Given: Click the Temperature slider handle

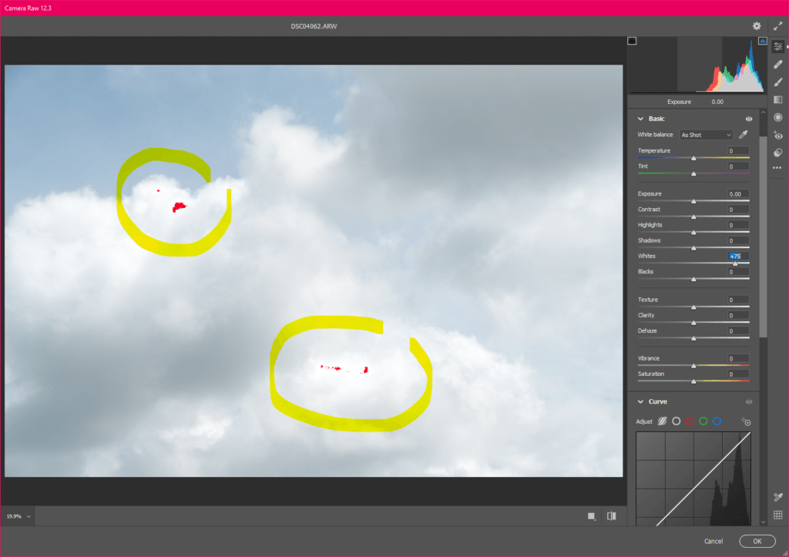Looking at the screenshot, I should click(693, 158).
